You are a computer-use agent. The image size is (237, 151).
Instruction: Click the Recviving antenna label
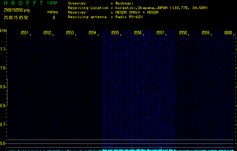coord(87,17)
